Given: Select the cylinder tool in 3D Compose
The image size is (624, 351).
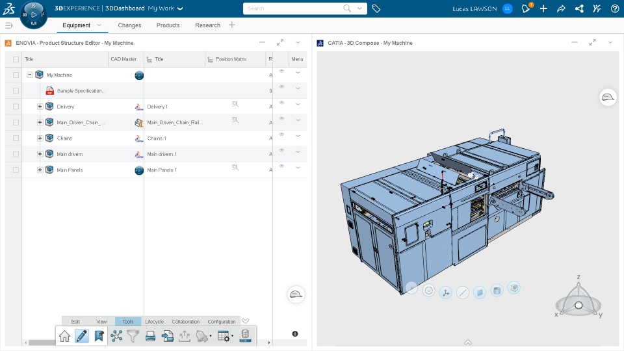Looking at the screenshot, I should (497, 291).
